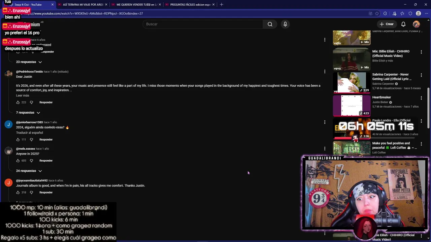This screenshot has width=431, height=242.
Task: Open the account avatar menu
Action: (x=417, y=24)
